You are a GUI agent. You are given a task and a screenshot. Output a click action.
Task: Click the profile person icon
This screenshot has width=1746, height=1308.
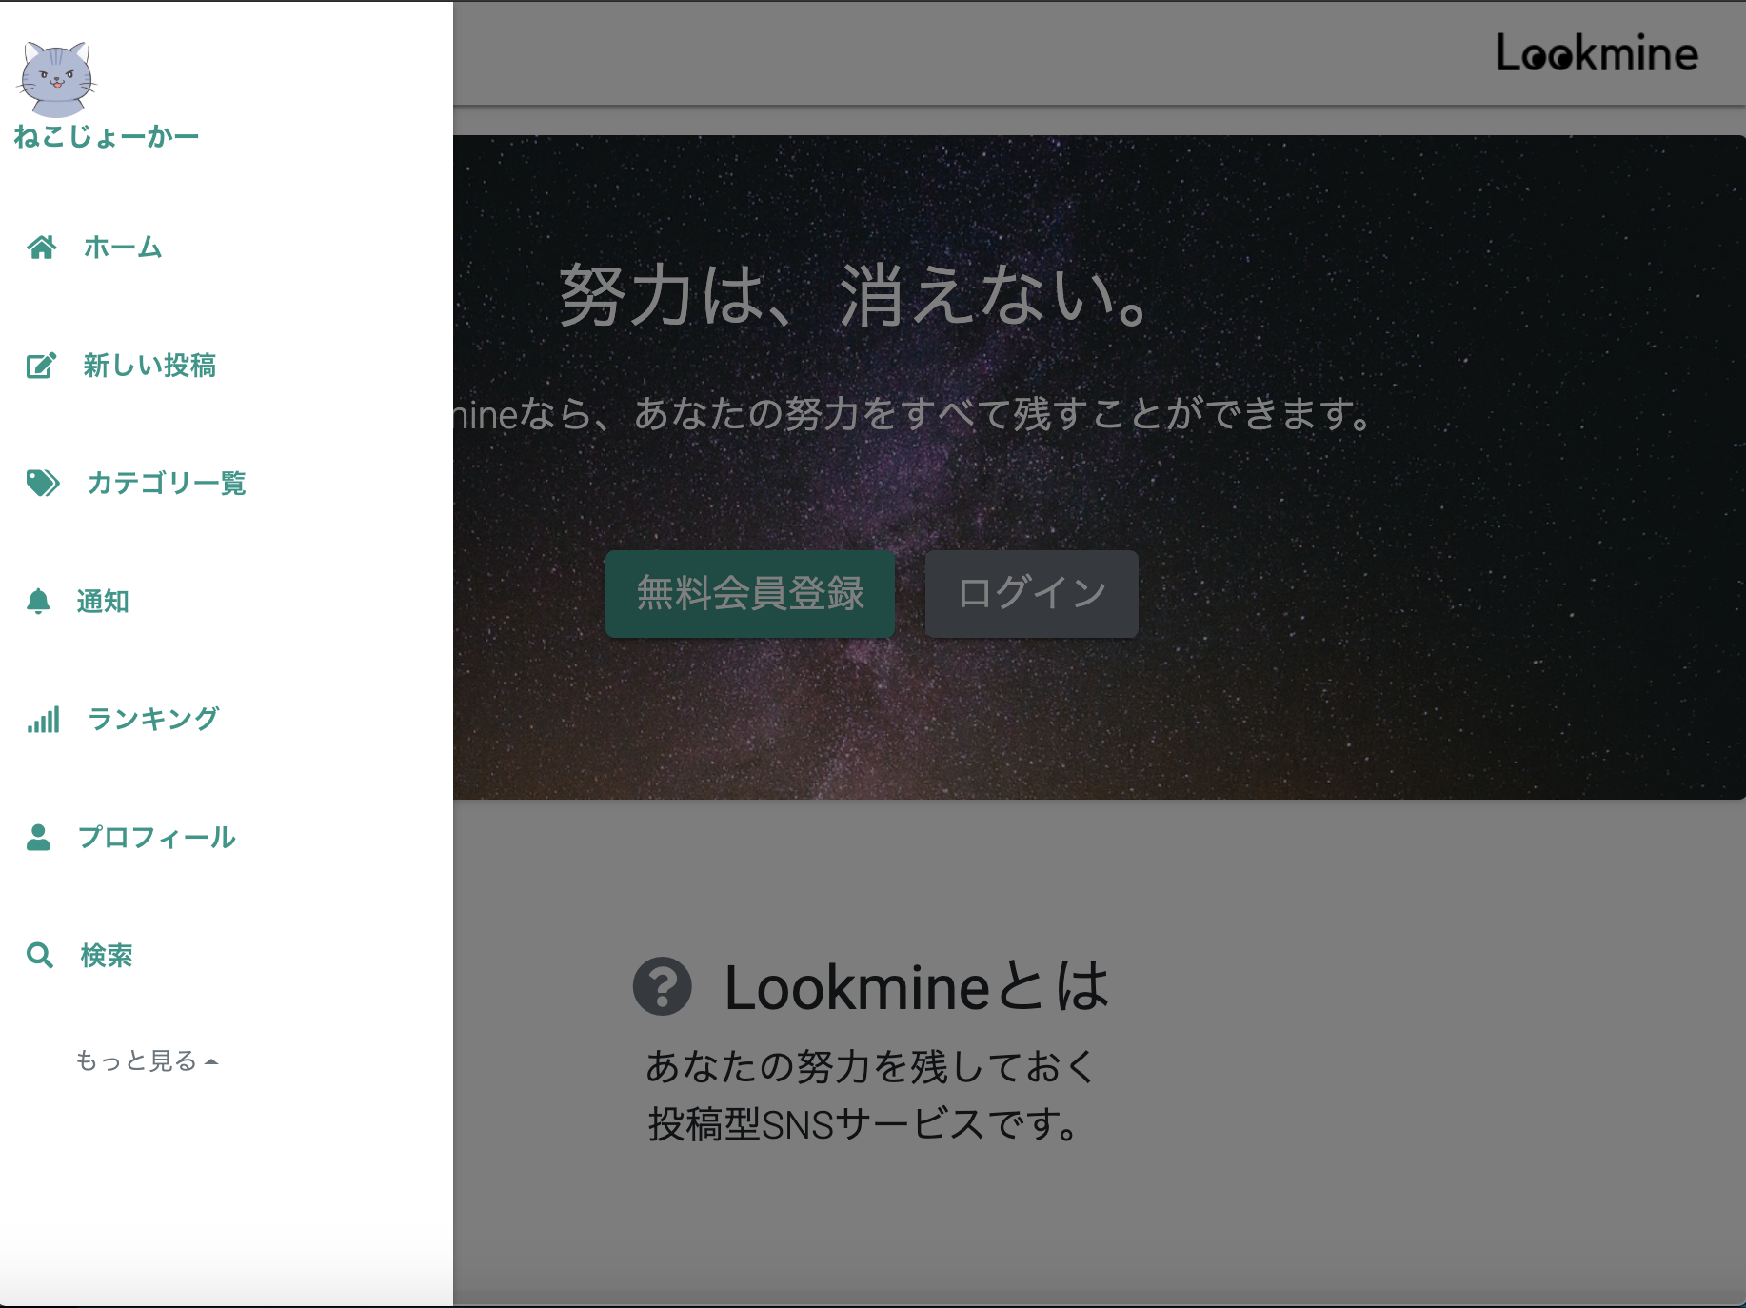[38, 838]
